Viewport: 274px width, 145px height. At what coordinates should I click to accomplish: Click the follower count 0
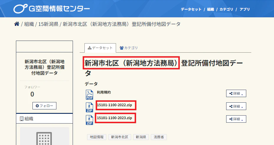(x=32, y=94)
